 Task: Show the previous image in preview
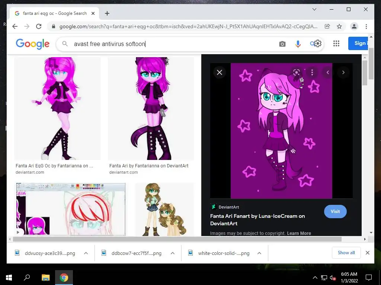(327, 72)
